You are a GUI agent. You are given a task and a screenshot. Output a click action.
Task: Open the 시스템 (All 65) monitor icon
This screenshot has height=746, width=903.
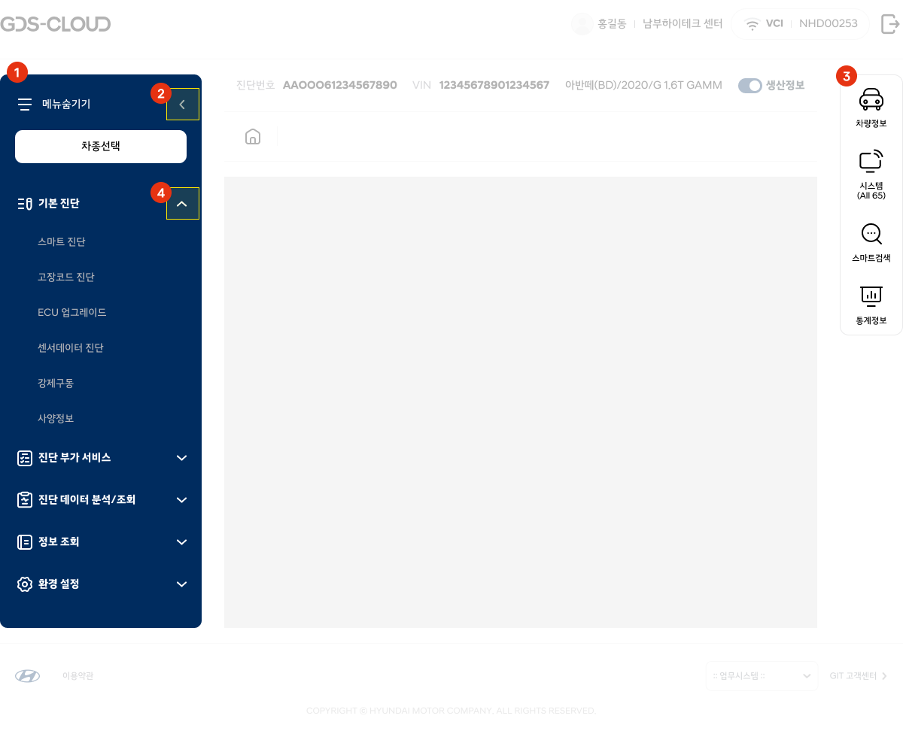(871, 162)
